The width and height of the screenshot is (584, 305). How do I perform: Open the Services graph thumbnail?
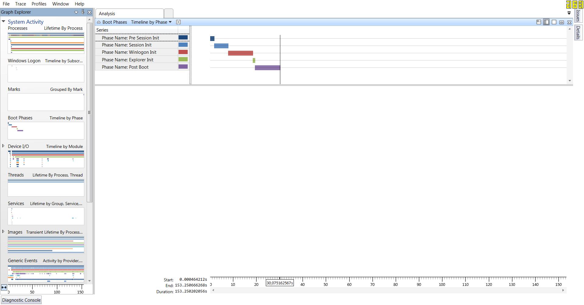[x=46, y=216]
